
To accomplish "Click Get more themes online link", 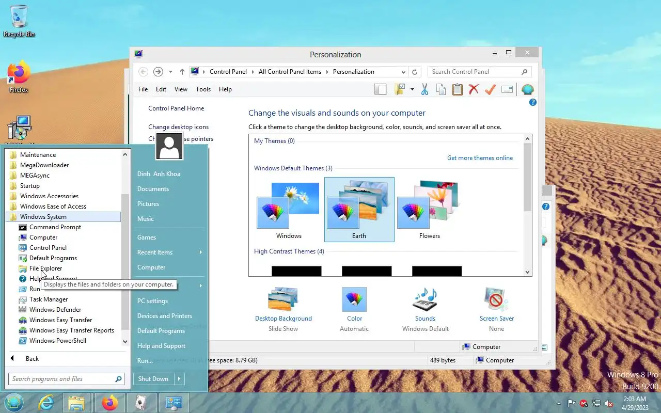I will [x=480, y=158].
